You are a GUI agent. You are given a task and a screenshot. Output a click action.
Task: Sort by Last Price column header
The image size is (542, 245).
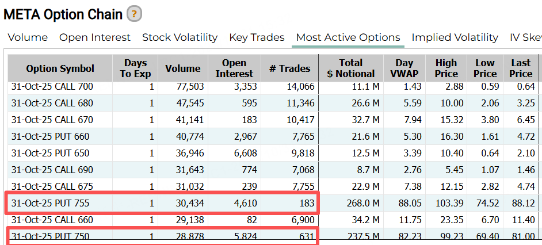point(521,68)
